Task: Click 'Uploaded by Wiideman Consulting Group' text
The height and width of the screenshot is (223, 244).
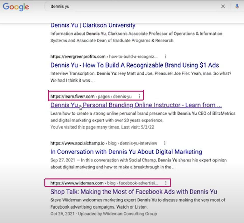Action: tap(117, 214)
